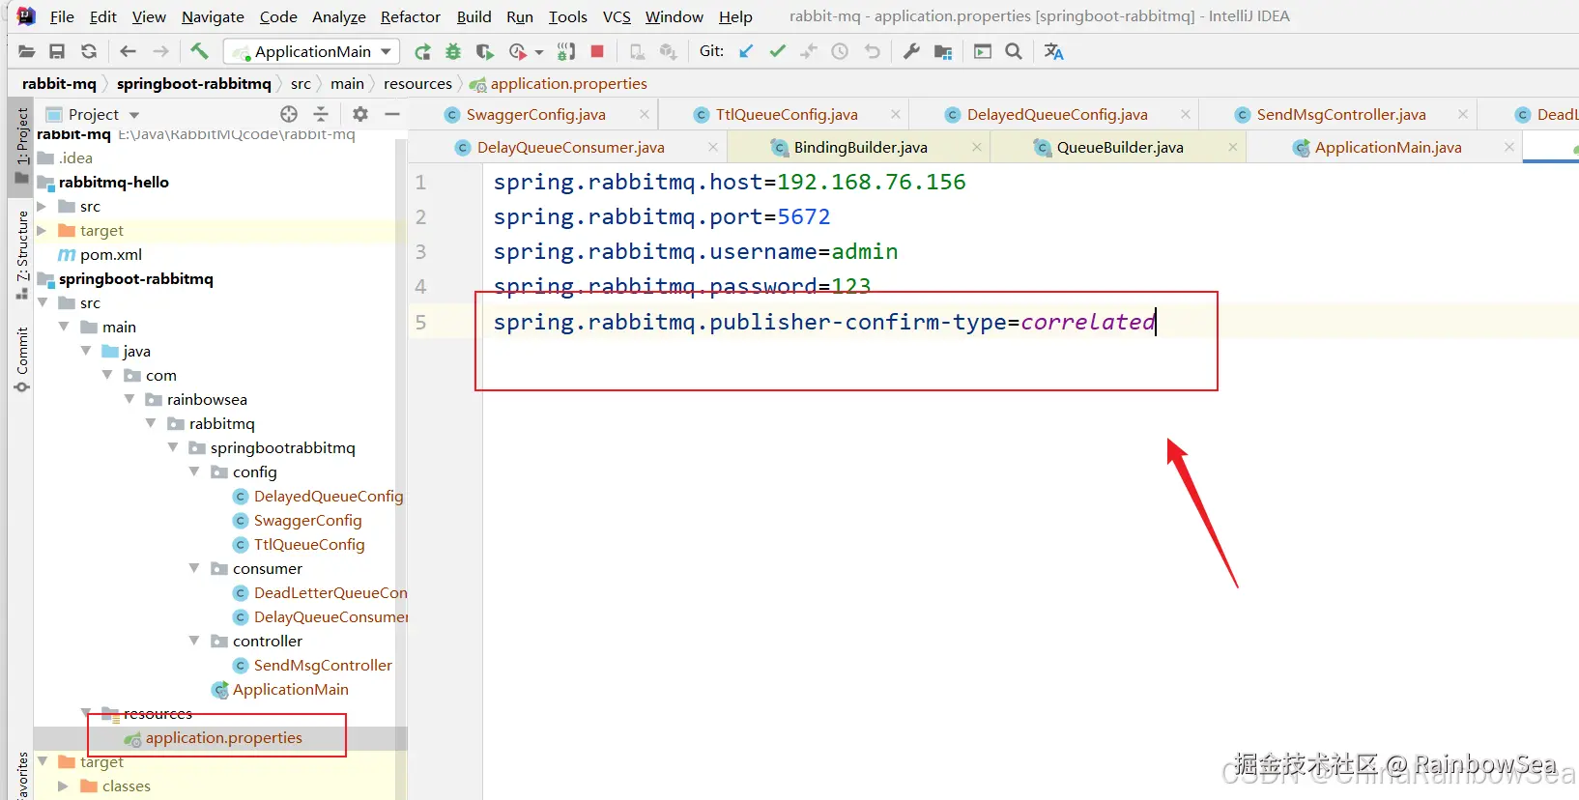Save all files with the disk icon
1579x800 pixels.
[57, 51]
